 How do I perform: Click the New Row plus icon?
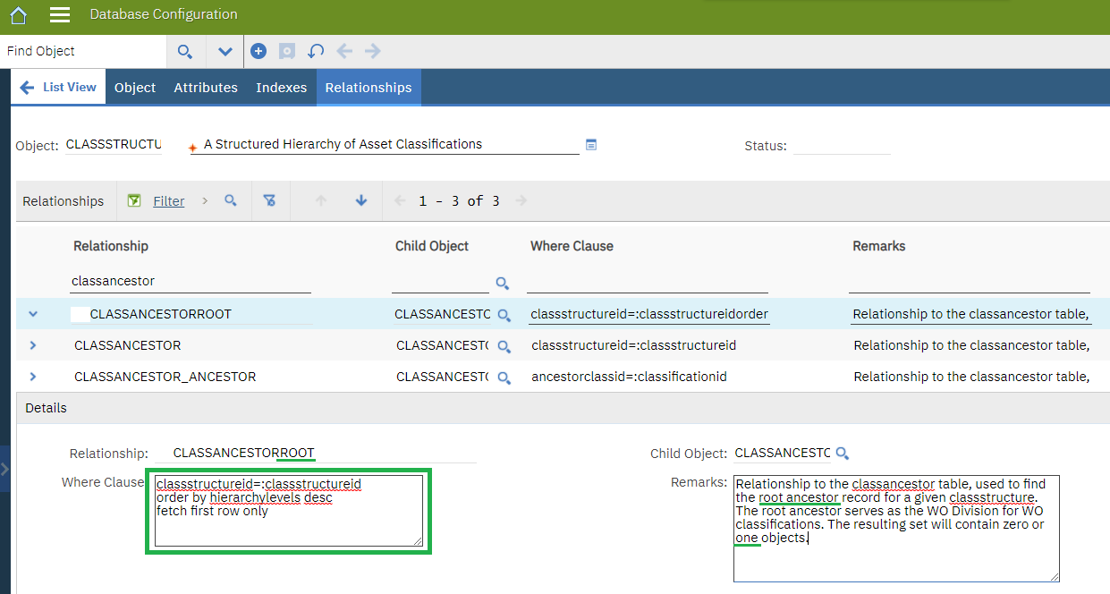tap(258, 51)
